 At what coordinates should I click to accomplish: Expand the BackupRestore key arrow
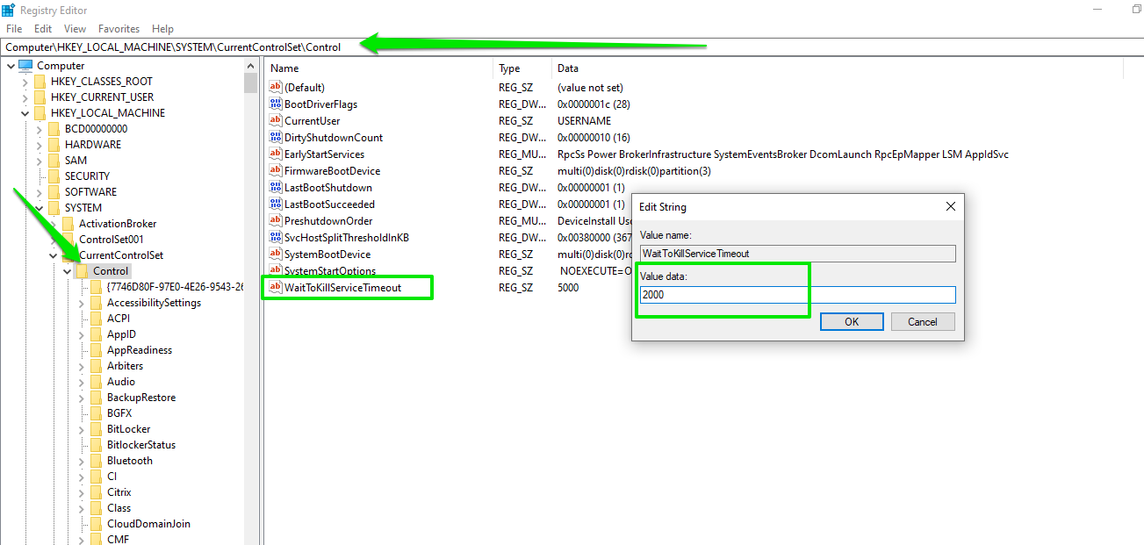[x=81, y=398]
